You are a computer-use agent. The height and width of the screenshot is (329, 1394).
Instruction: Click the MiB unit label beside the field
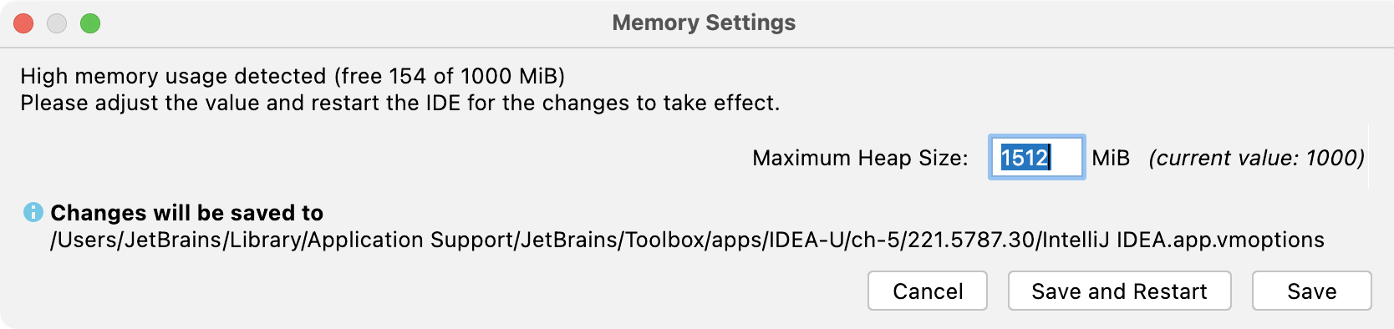pyautogui.click(x=1111, y=158)
